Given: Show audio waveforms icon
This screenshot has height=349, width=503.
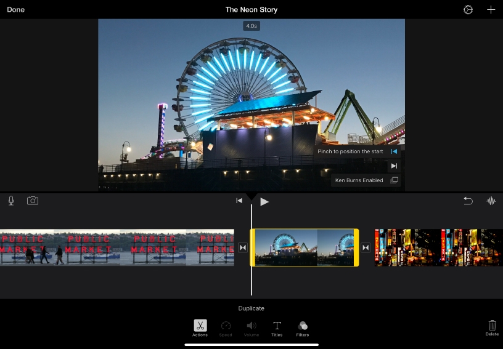Looking at the screenshot, I should click(491, 201).
